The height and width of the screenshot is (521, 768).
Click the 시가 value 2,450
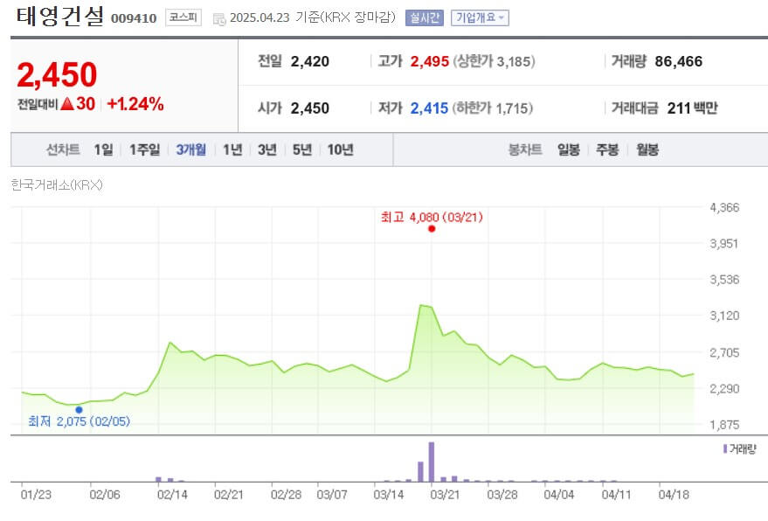310,108
